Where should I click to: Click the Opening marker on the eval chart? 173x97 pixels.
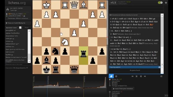34,79
